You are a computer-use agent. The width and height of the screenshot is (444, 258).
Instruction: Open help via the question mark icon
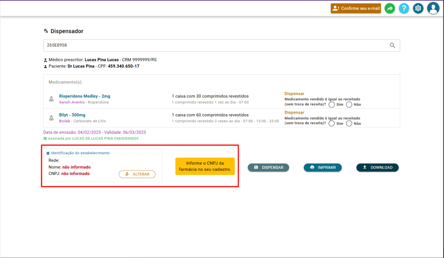click(x=404, y=9)
